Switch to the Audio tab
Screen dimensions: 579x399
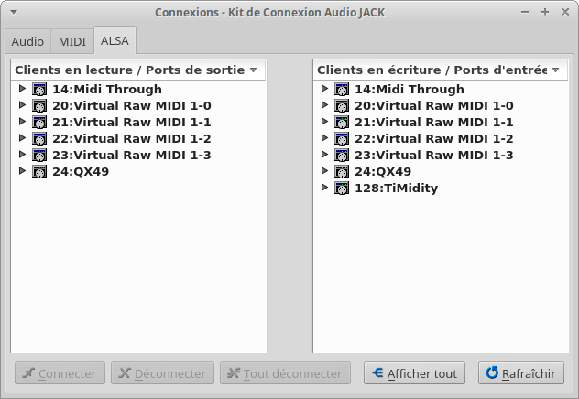(x=27, y=41)
